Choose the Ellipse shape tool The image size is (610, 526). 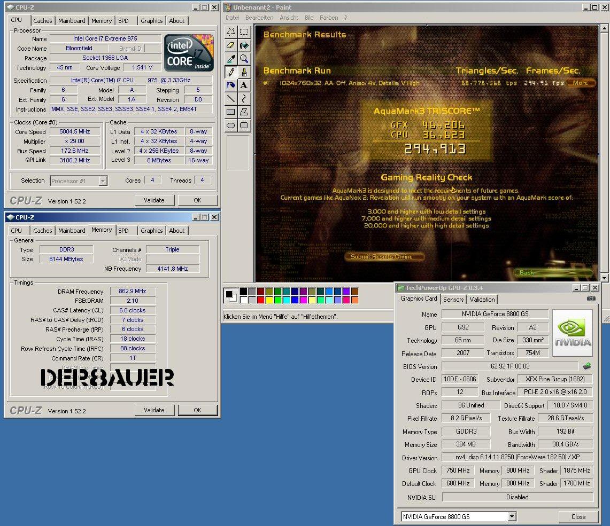click(231, 125)
